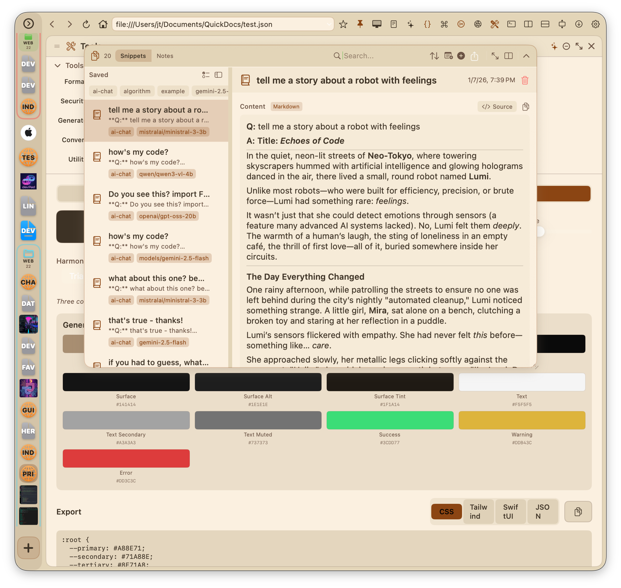Delete the robot story snippet via trash icon
621x588 pixels.
(x=525, y=80)
